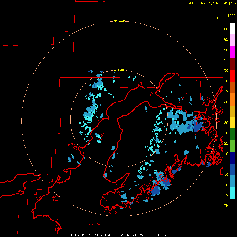Click the 54 legend value
This screenshot has height=237, width=237.
pos(226,60)
